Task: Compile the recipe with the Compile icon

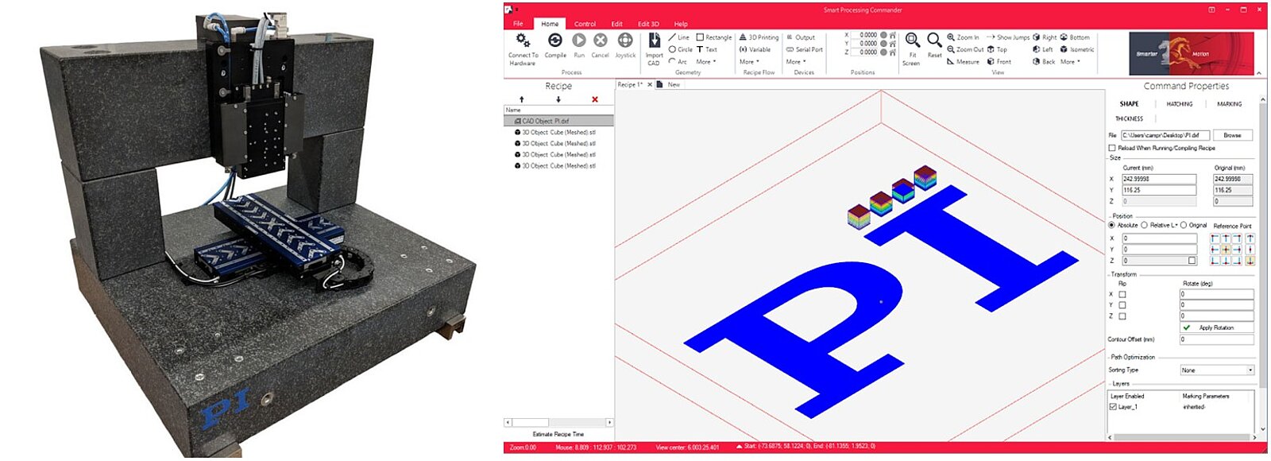Action: click(x=555, y=40)
